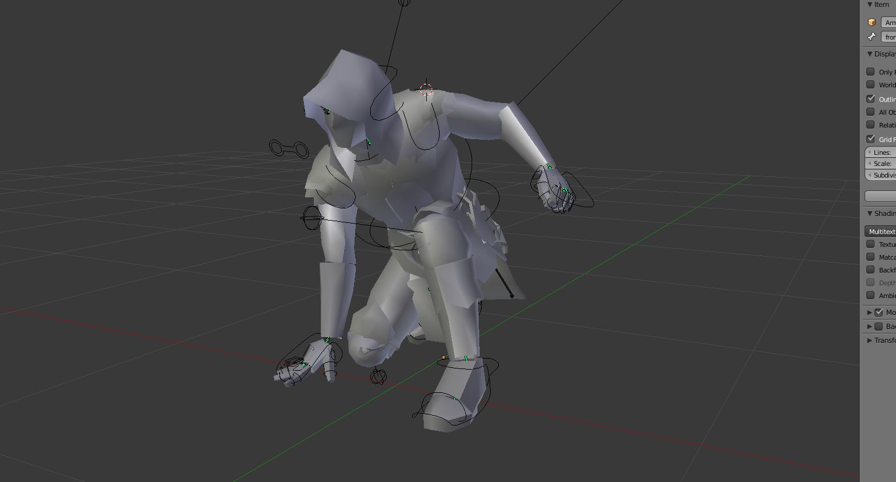Disable the Motion Tracking panel checkbox
Screen dimensions: 896x482
click(x=879, y=313)
